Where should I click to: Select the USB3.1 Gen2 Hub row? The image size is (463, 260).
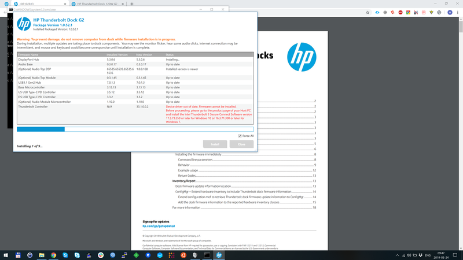(135, 83)
